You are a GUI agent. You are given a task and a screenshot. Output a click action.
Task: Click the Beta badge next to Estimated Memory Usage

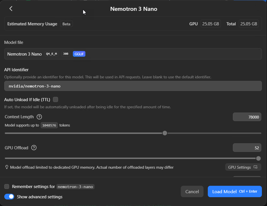point(66,24)
